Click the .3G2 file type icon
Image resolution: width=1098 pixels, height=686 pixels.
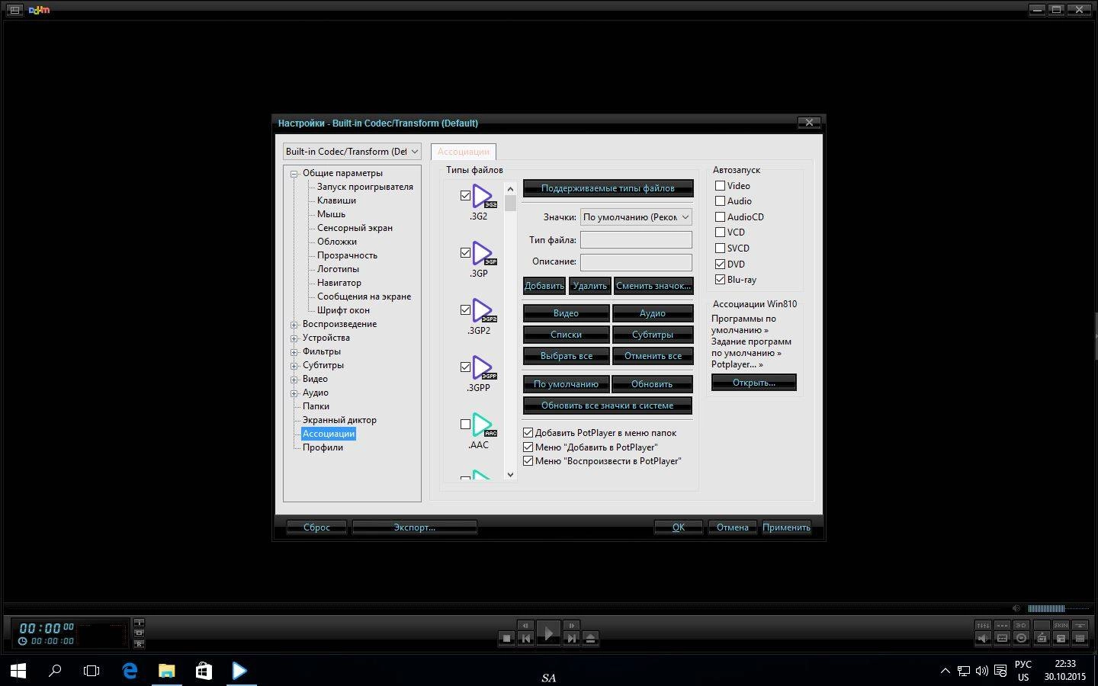point(483,196)
